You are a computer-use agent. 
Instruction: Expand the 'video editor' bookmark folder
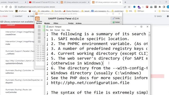[x=44, y=11]
